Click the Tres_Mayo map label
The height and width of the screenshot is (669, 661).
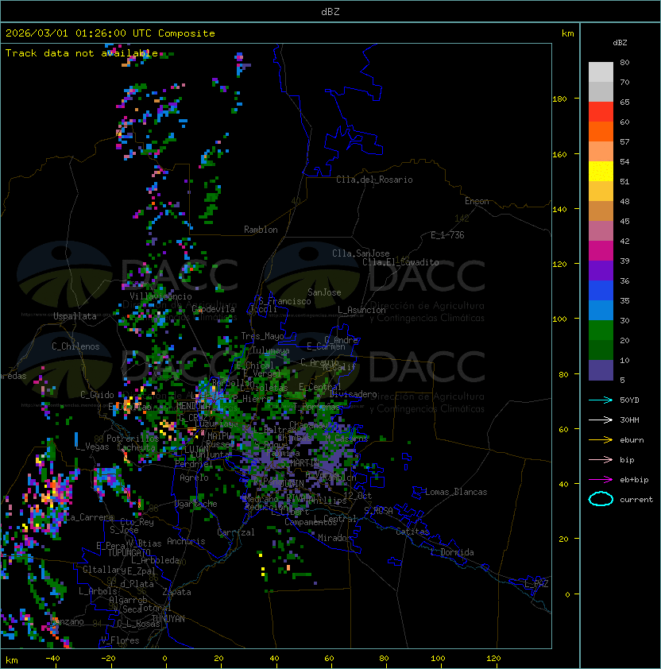[x=262, y=336]
